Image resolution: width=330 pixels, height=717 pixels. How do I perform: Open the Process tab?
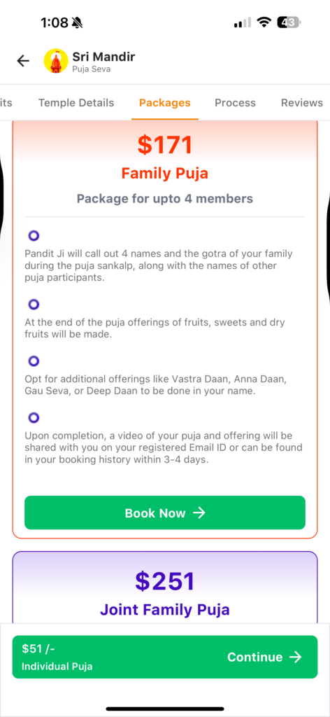[x=235, y=103]
